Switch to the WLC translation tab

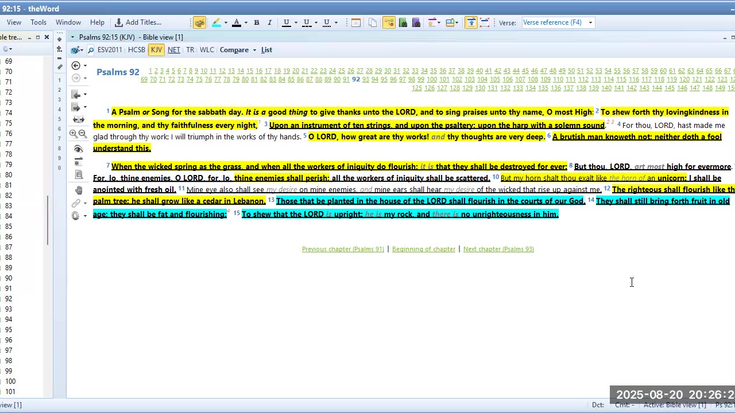[207, 50]
